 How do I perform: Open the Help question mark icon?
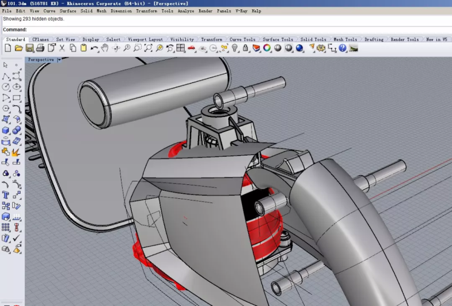pyautogui.click(x=343, y=48)
